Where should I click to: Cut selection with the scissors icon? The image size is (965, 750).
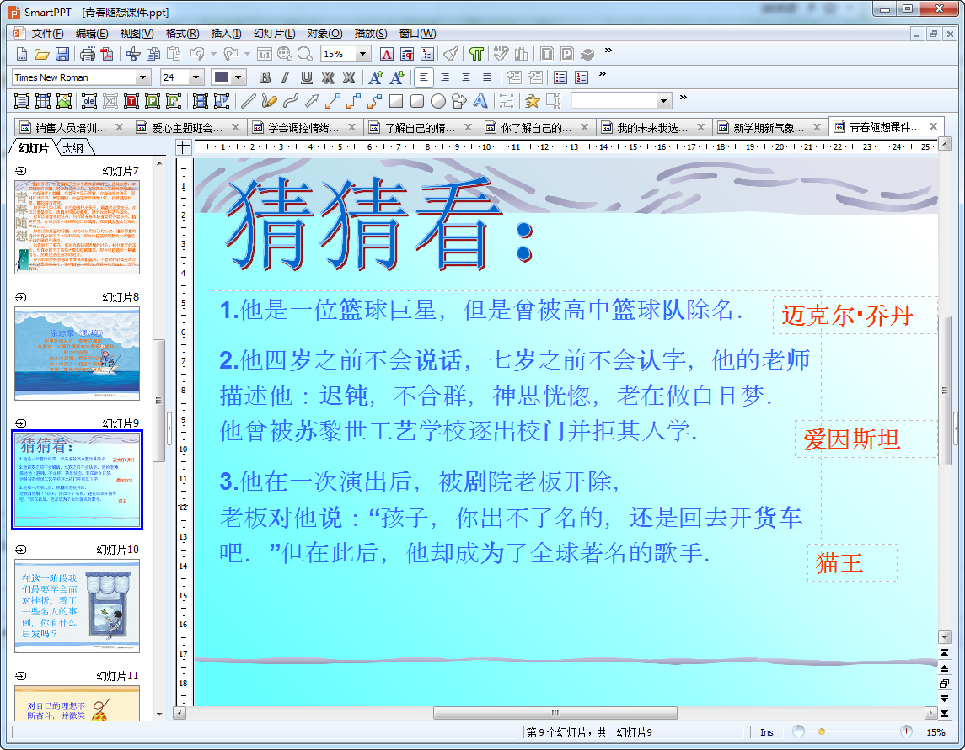coord(132,54)
